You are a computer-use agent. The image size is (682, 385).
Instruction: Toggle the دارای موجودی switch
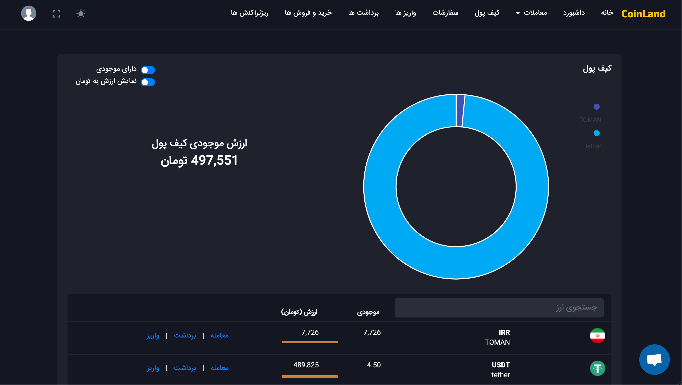click(148, 70)
